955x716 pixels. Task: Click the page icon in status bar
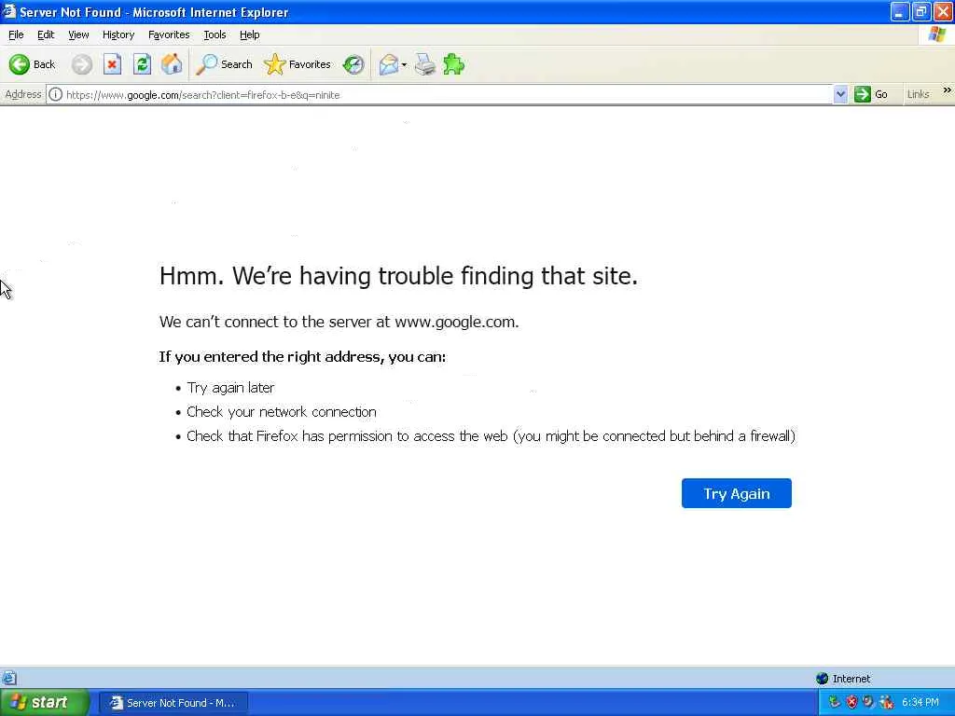click(9, 678)
